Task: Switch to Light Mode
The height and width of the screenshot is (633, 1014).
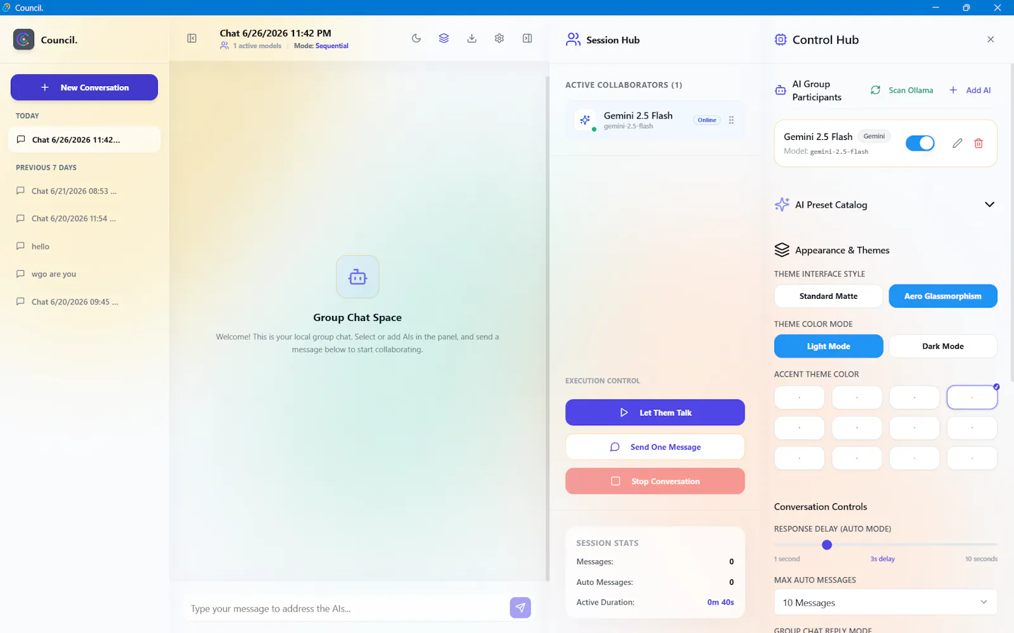Action: click(828, 346)
